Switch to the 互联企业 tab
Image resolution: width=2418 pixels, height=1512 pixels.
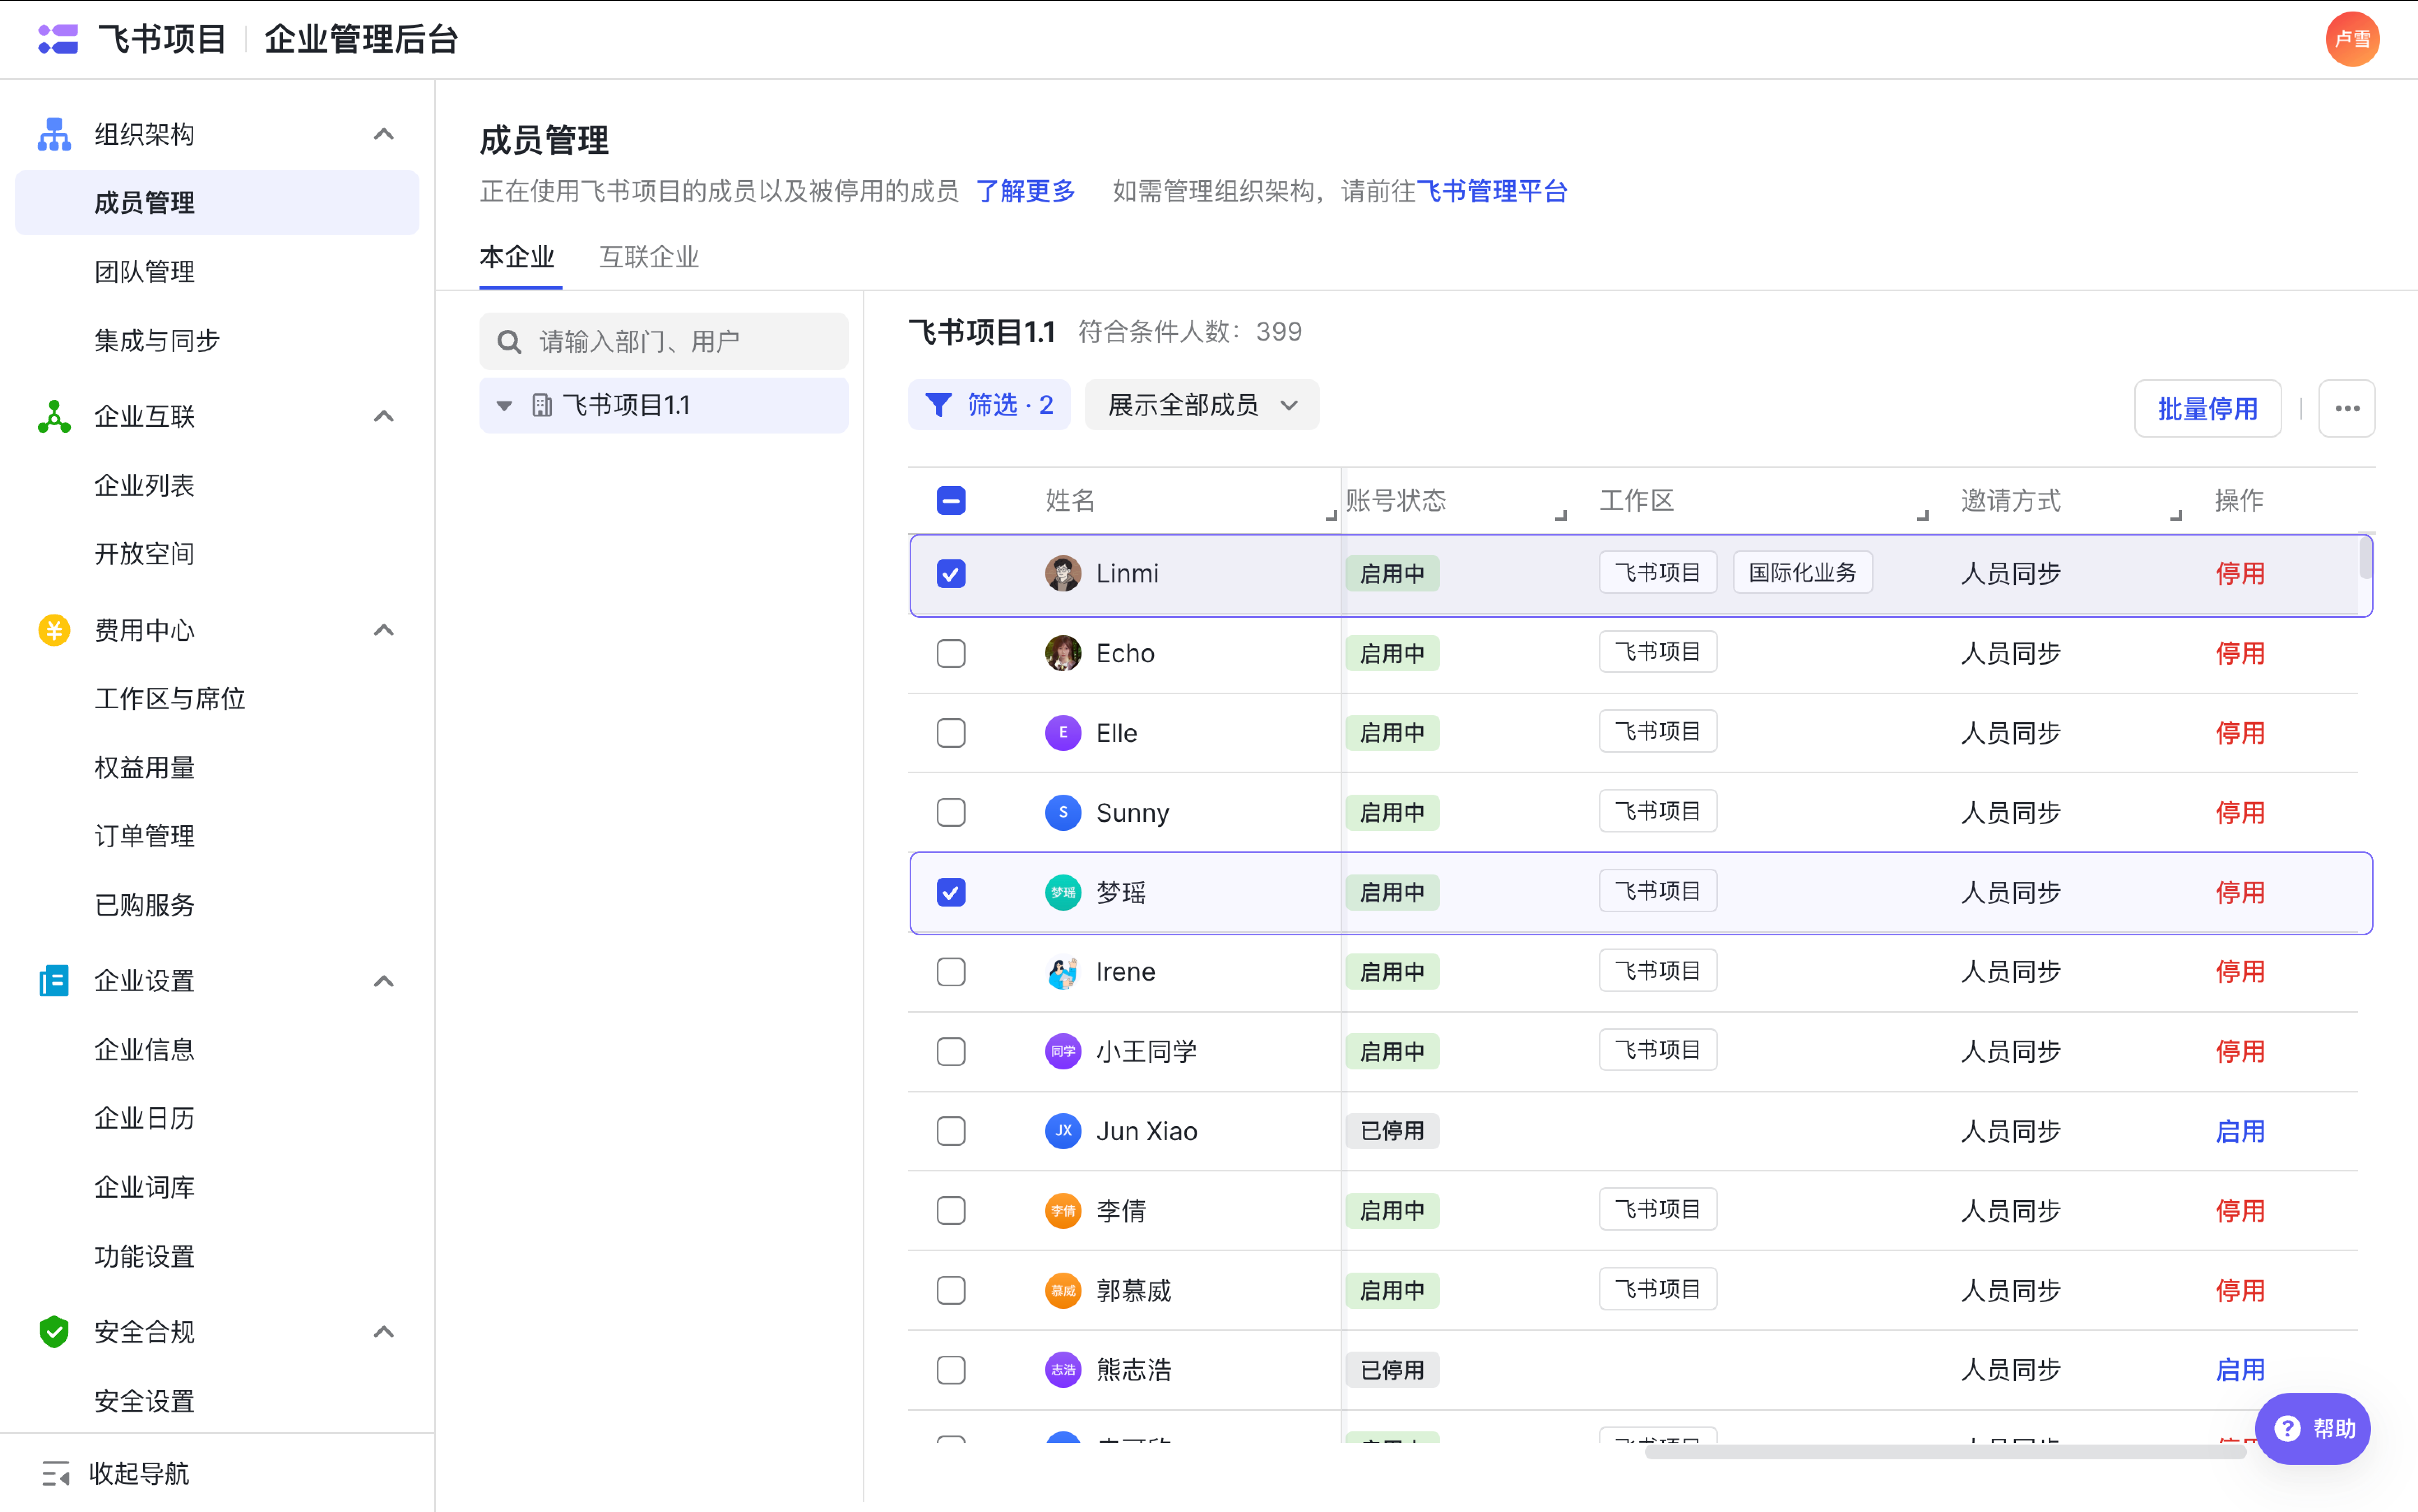coord(649,257)
